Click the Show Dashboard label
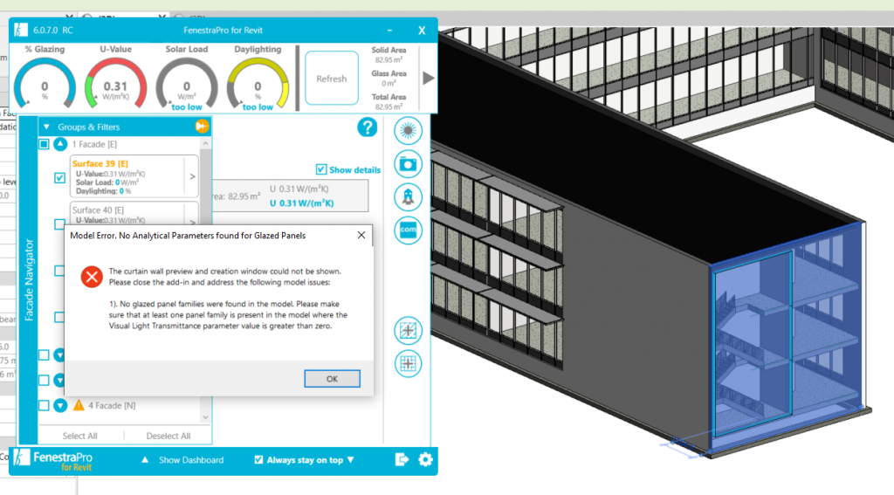This screenshot has height=495, width=894. point(191,459)
